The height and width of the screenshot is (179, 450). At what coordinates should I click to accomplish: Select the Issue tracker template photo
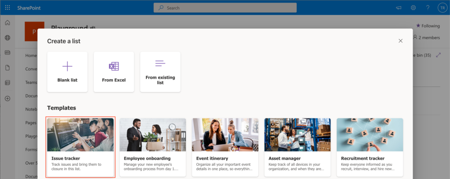click(80, 135)
